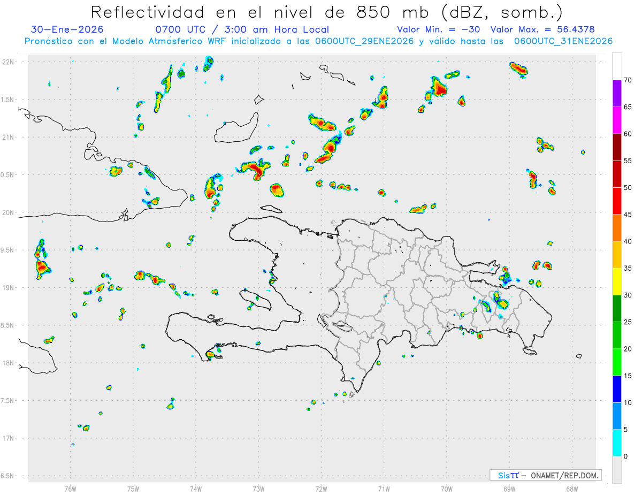Screen dimensions: 642x496
Task: Click the latitude label '21N'
Action: 9,137
